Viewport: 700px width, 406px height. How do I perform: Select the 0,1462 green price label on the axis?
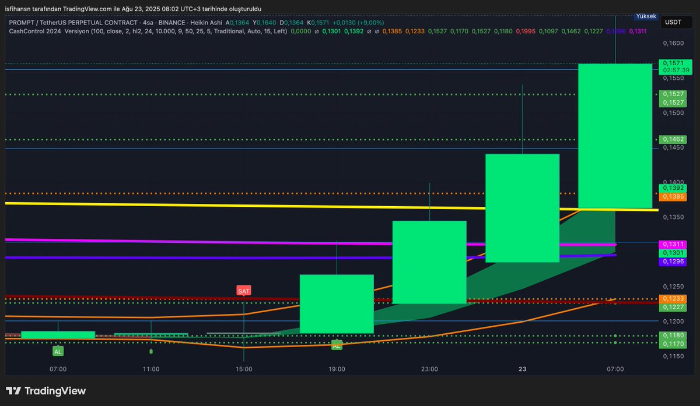672,139
